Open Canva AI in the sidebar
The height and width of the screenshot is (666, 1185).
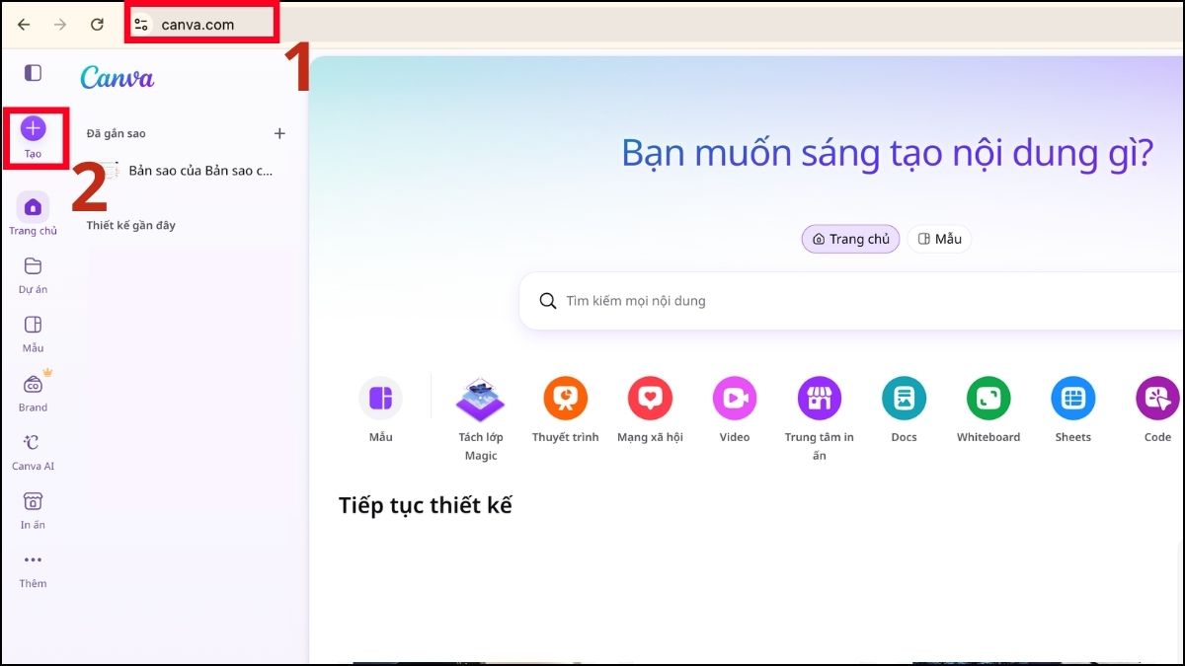pos(34,452)
